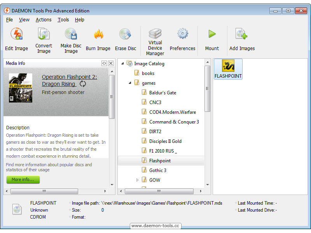Screen dimensions: 311x233
Task: Open the Actions menu
Action: 44,20
